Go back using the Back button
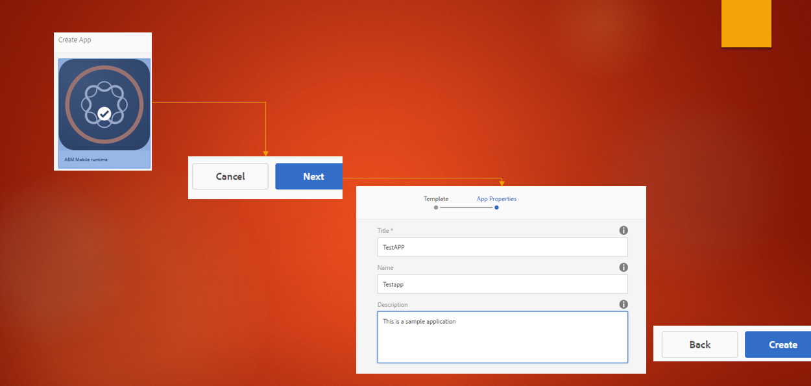This screenshot has height=386, width=811. coord(699,344)
